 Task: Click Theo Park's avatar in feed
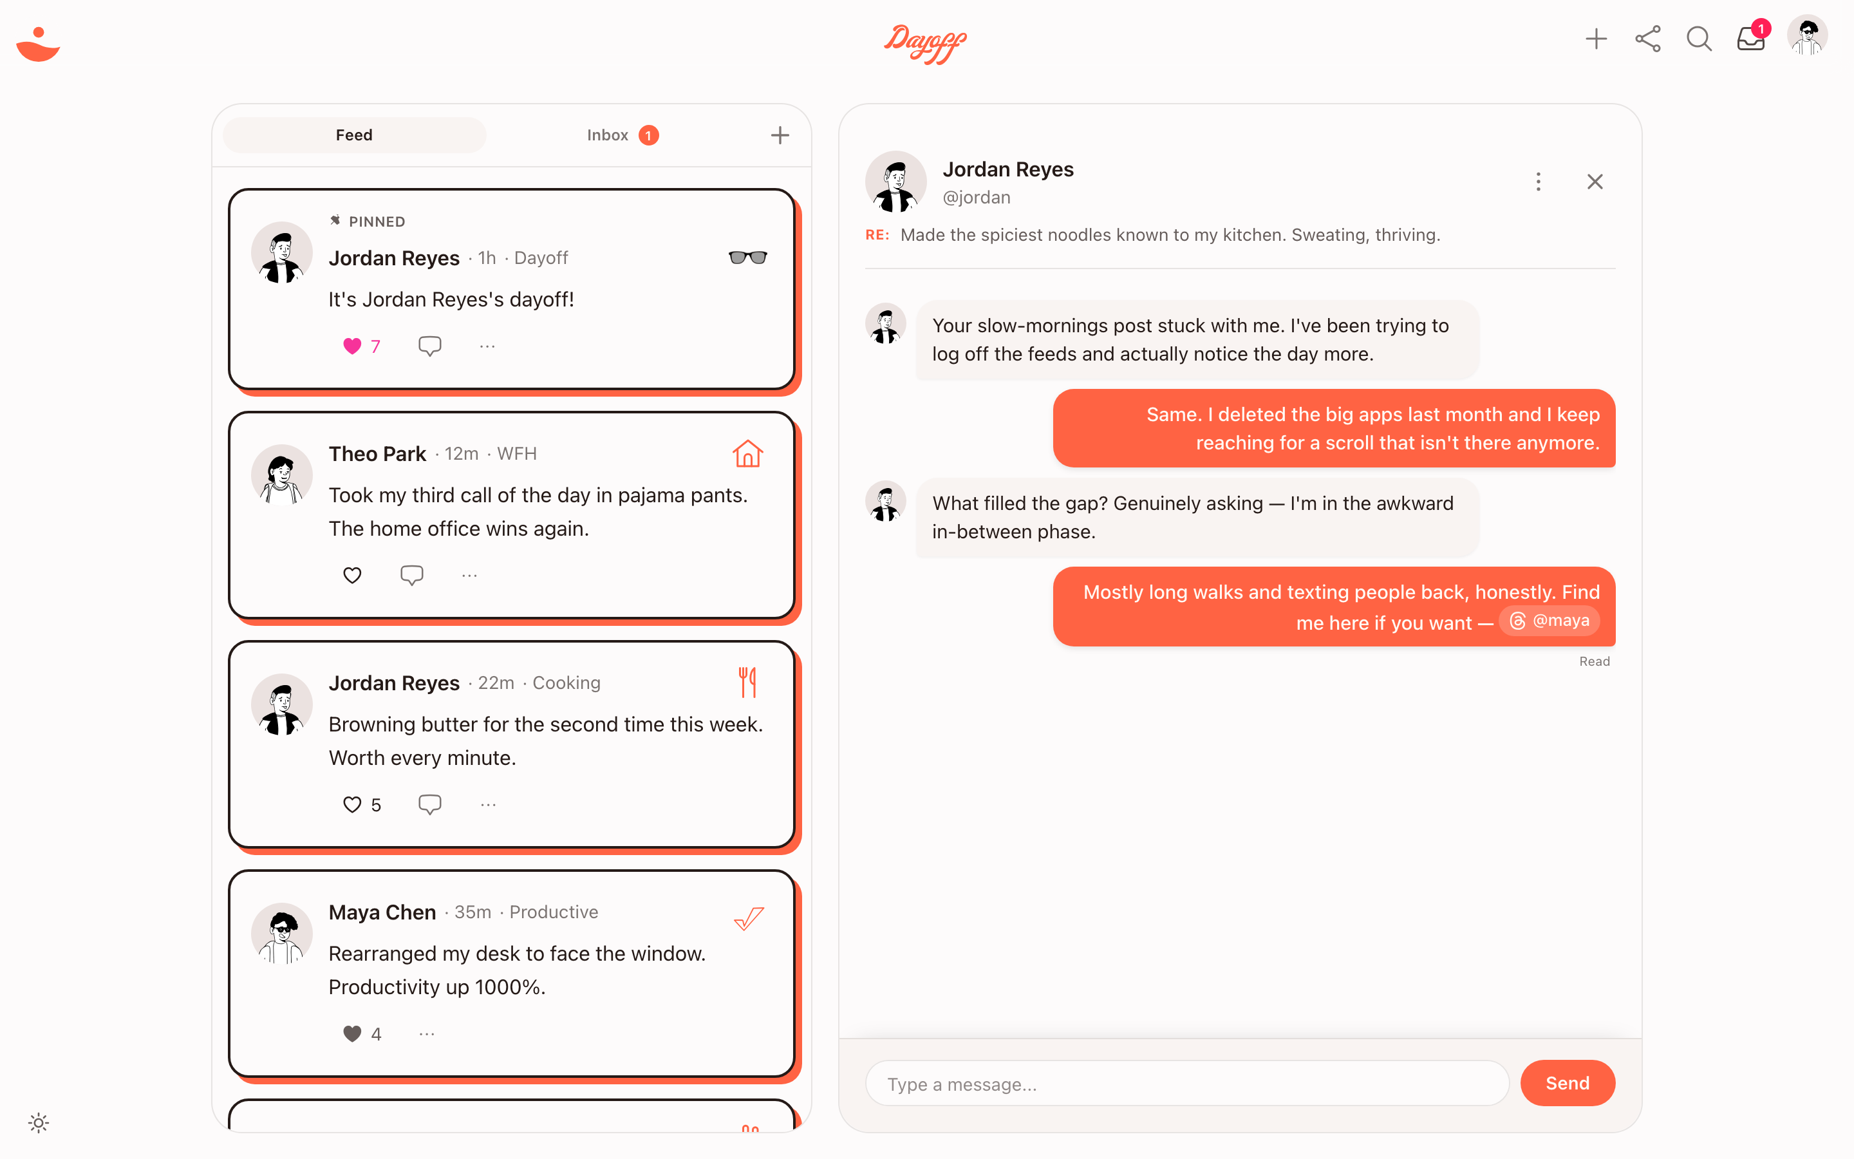281,475
